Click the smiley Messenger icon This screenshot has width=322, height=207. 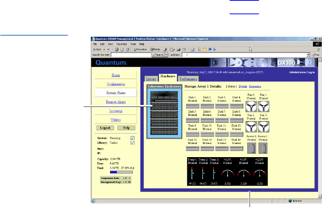pos(204,49)
